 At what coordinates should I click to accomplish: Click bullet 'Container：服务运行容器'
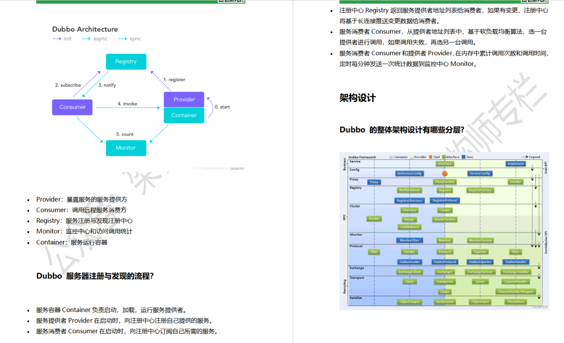[x=72, y=242]
